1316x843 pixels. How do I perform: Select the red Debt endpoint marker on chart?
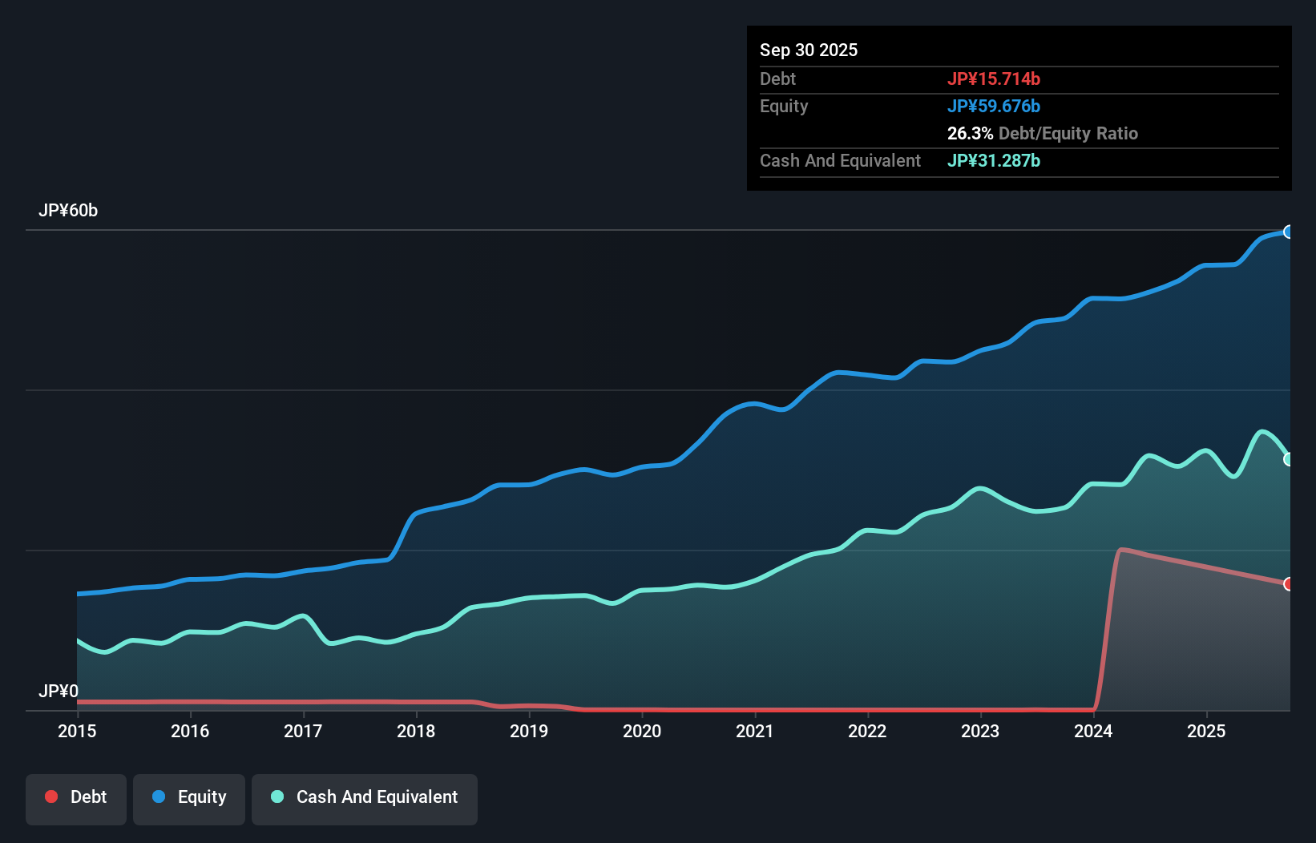pyautogui.click(x=1288, y=585)
